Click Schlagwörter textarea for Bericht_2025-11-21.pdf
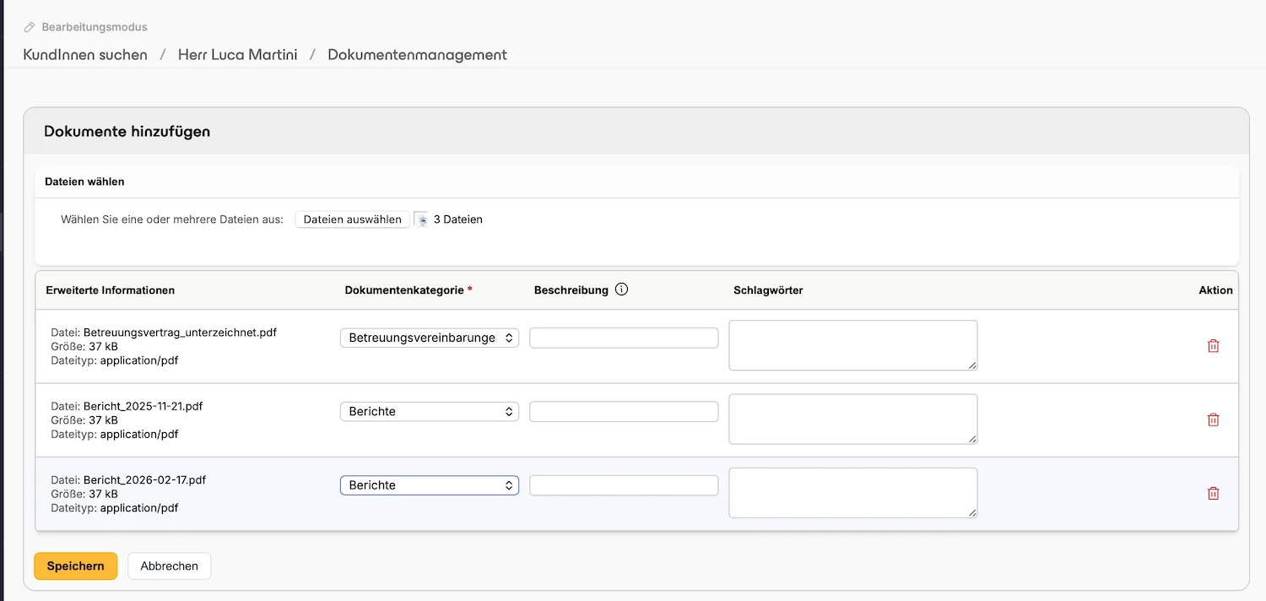Screen dimensions: 1266x601 (x=853, y=419)
